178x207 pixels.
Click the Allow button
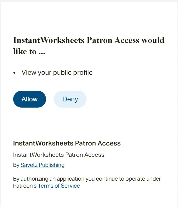(29, 99)
